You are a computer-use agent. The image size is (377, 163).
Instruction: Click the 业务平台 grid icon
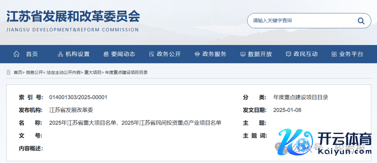coord(334,54)
